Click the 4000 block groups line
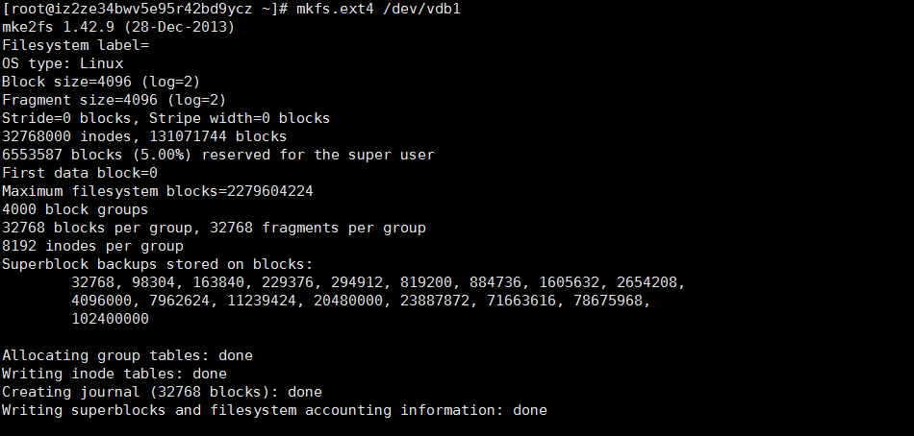The height and width of the screenshot is (436, 914). pos(75,209)
